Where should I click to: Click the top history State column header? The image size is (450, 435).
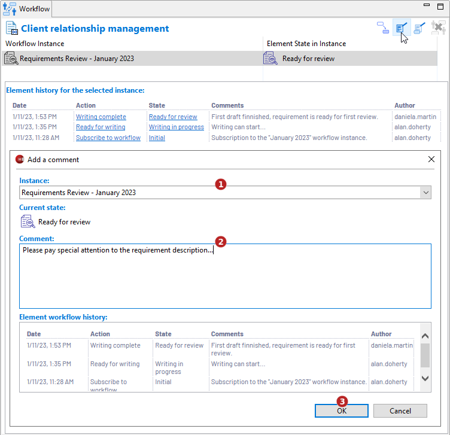tap(157, 105)
